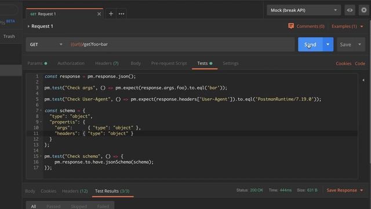Fold the Check schema test at line 15

coord(41,156)
